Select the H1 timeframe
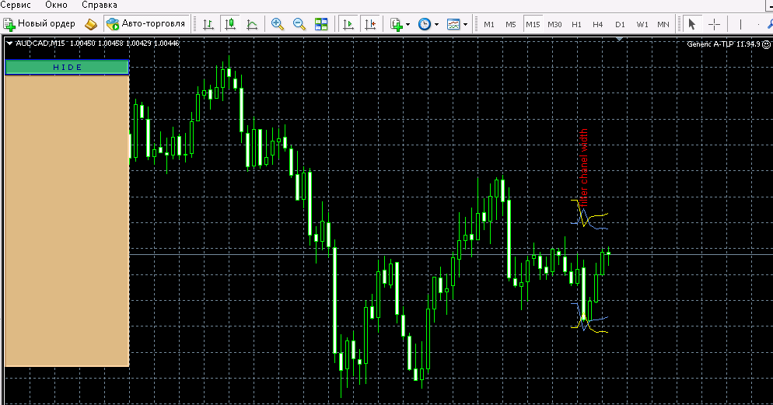Image resolution: width=773 pixels, height=405 pixels. [x=576, y=24]
